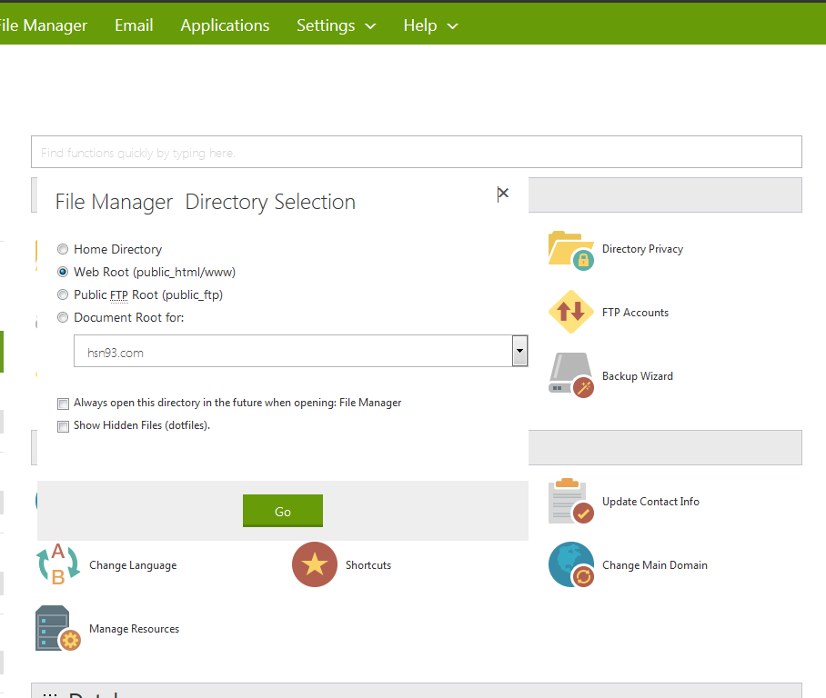Open the Update Contact Info icon
Viewport: 826px width, 698px height.
pos(571,502)
